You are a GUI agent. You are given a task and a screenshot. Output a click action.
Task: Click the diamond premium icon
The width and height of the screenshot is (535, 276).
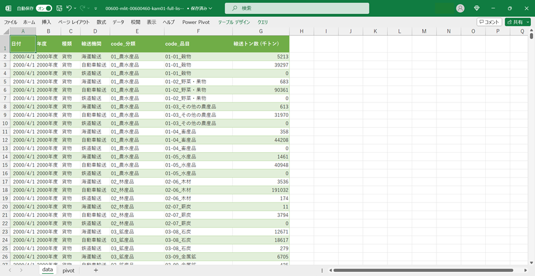pyautogui.click(x=477, y=8)
